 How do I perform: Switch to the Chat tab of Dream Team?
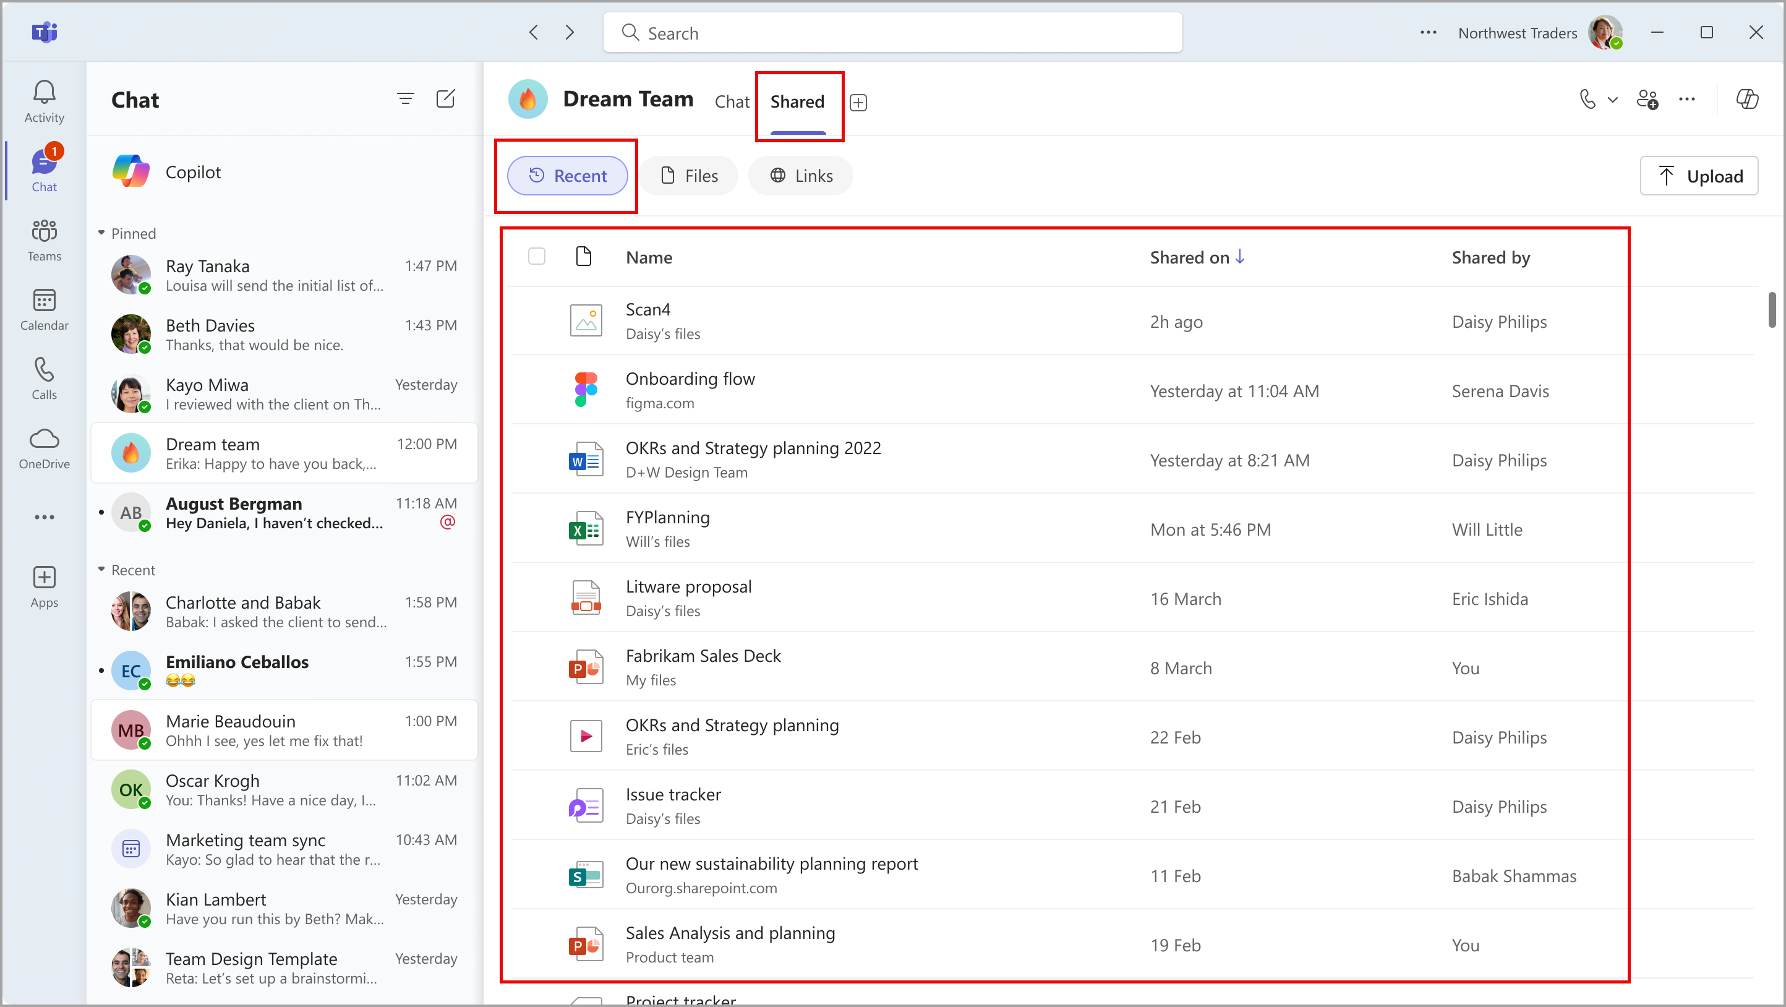(732, 101)
